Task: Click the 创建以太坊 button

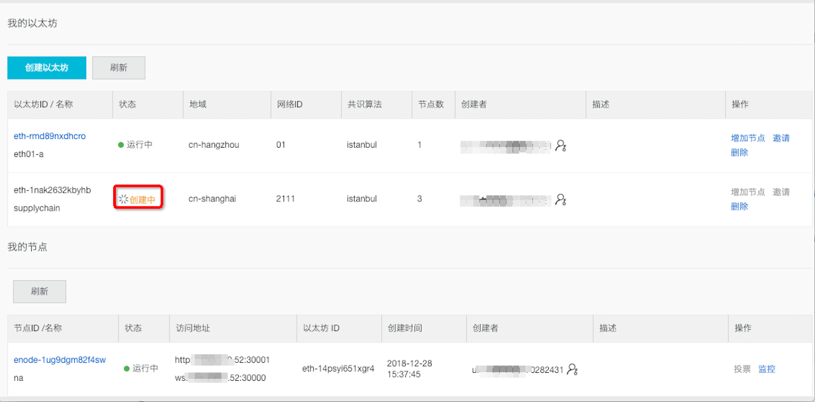Action: click(46, 68)
